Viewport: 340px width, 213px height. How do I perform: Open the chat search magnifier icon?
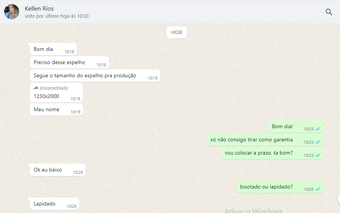click(x=329, y=12)
